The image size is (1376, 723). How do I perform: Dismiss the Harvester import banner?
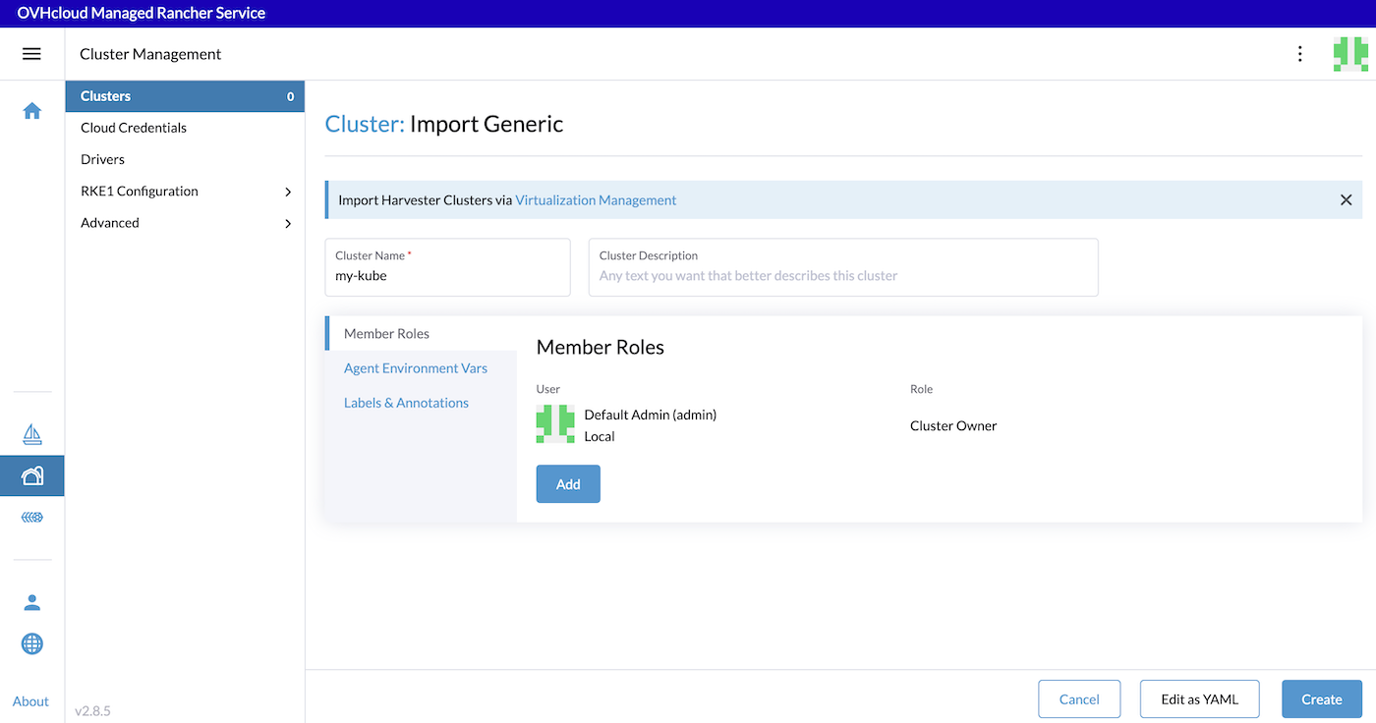(x=1346, y=199)
